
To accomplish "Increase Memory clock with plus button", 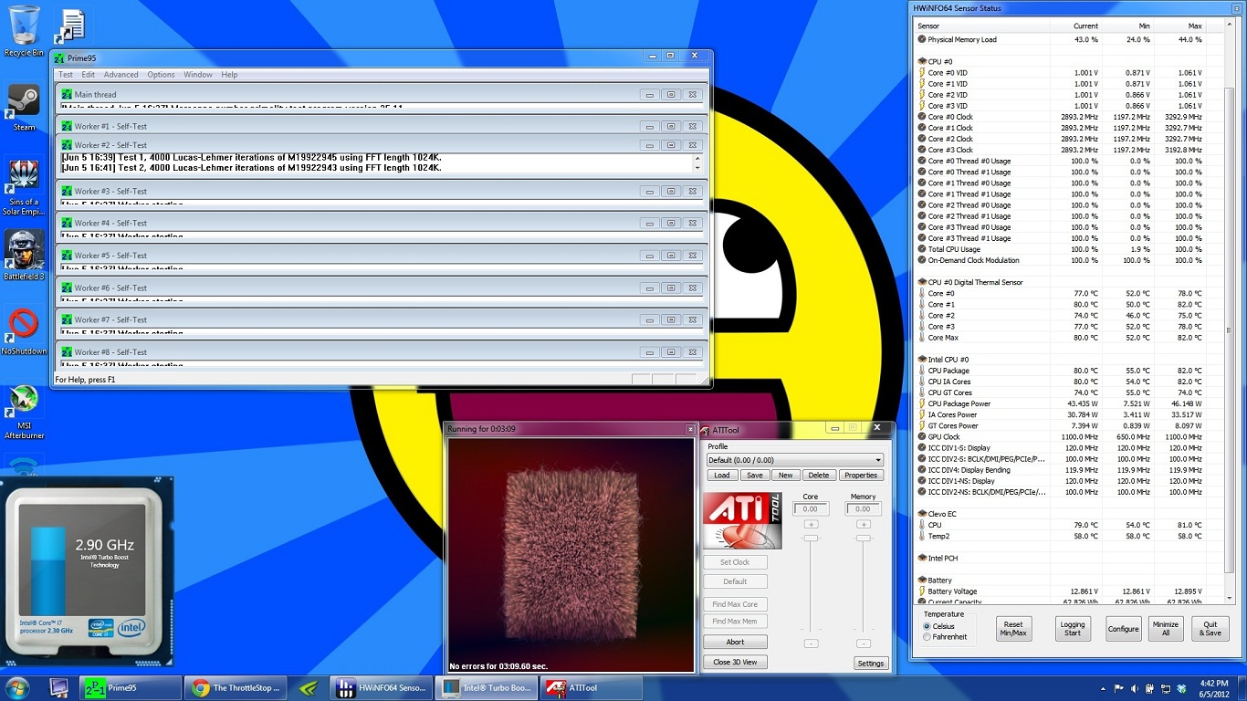I will [864, 524].
